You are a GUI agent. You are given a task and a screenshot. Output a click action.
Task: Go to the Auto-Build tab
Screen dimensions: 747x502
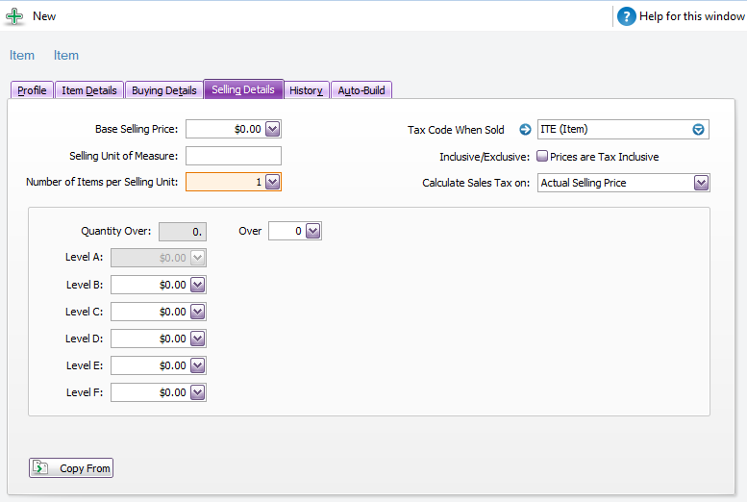pyautogui.click(x=361, y=90)
